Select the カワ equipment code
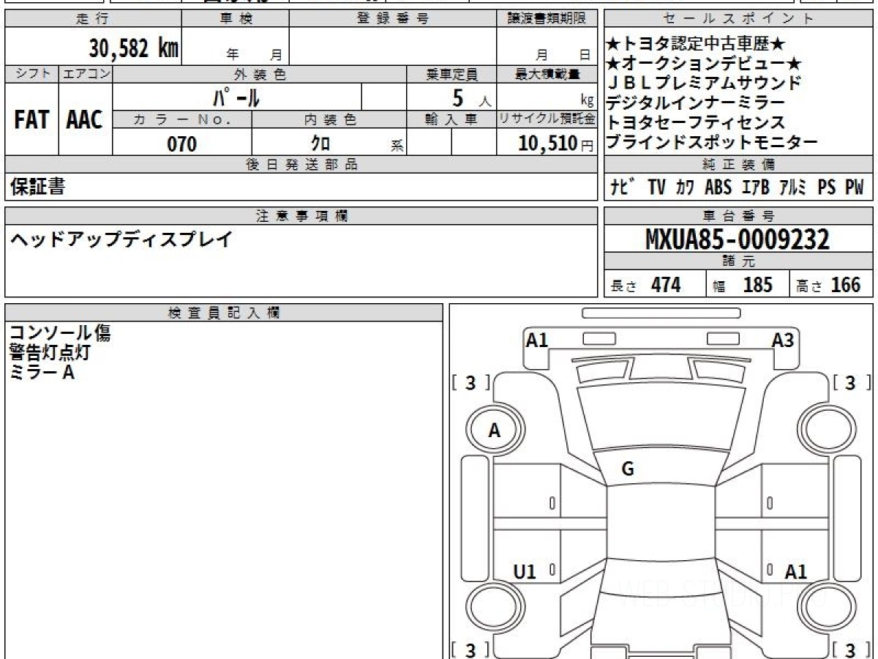The height and width of the screenshot is (659, 878). [686, 187]
